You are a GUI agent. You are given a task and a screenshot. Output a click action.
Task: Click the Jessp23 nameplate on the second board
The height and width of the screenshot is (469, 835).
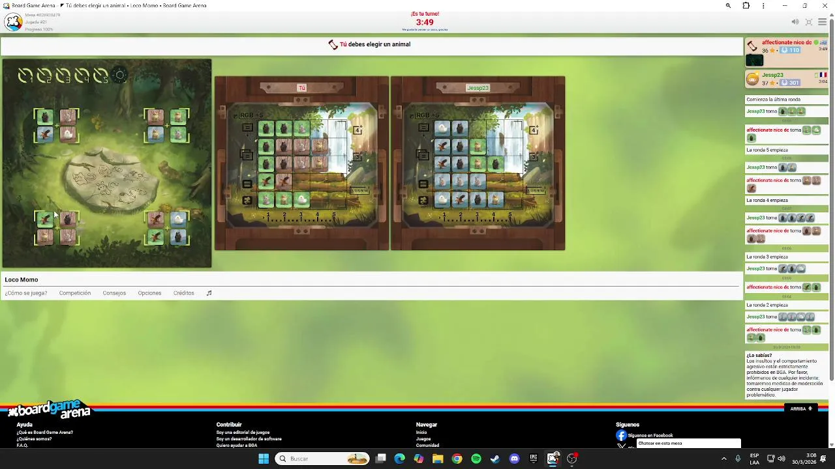tap(478, 88)
